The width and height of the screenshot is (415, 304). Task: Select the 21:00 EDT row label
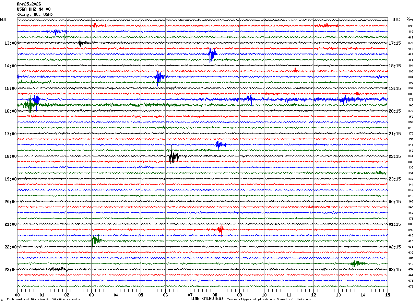[11, 224]
